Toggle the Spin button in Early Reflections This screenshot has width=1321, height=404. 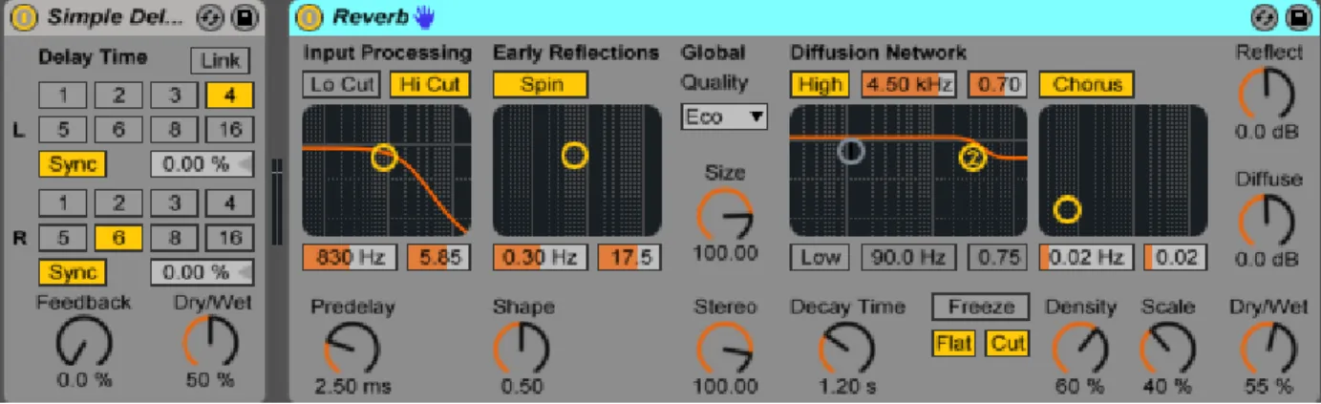pos(541,84)
